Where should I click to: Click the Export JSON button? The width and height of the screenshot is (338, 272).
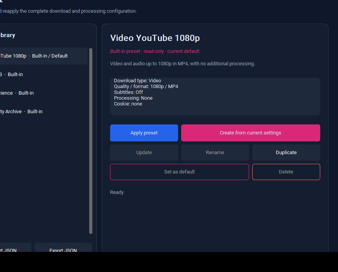pos(63,247)
